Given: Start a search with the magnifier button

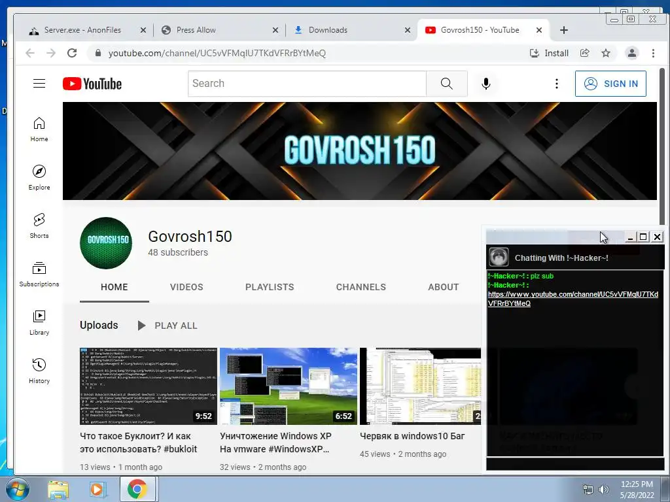Looking at the screenshot, I should 446,84.
